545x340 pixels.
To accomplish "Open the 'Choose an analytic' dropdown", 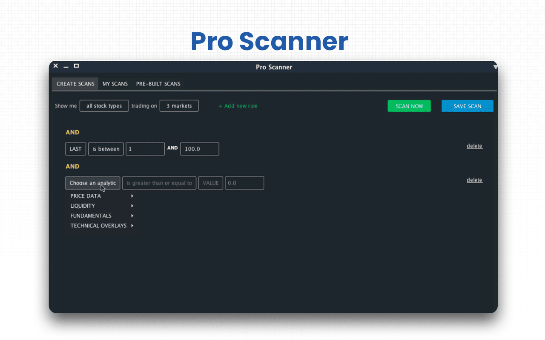I will 92,183.
